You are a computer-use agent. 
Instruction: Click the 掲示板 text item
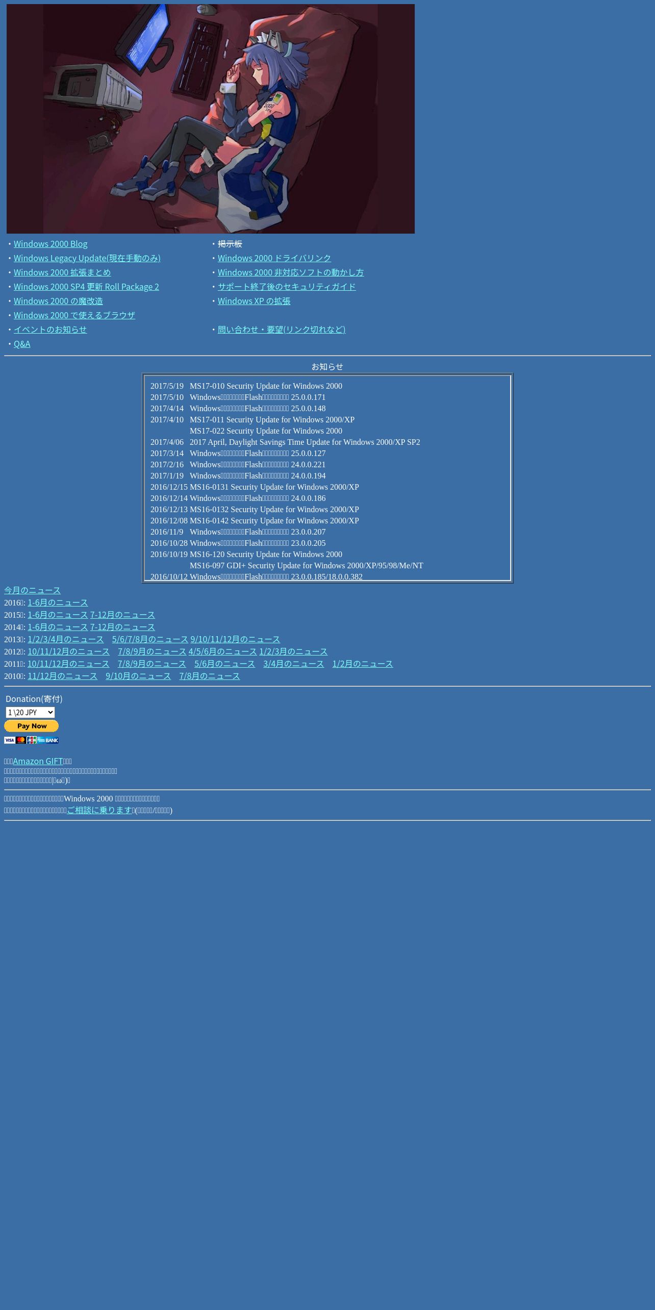(x=230, y=244)
